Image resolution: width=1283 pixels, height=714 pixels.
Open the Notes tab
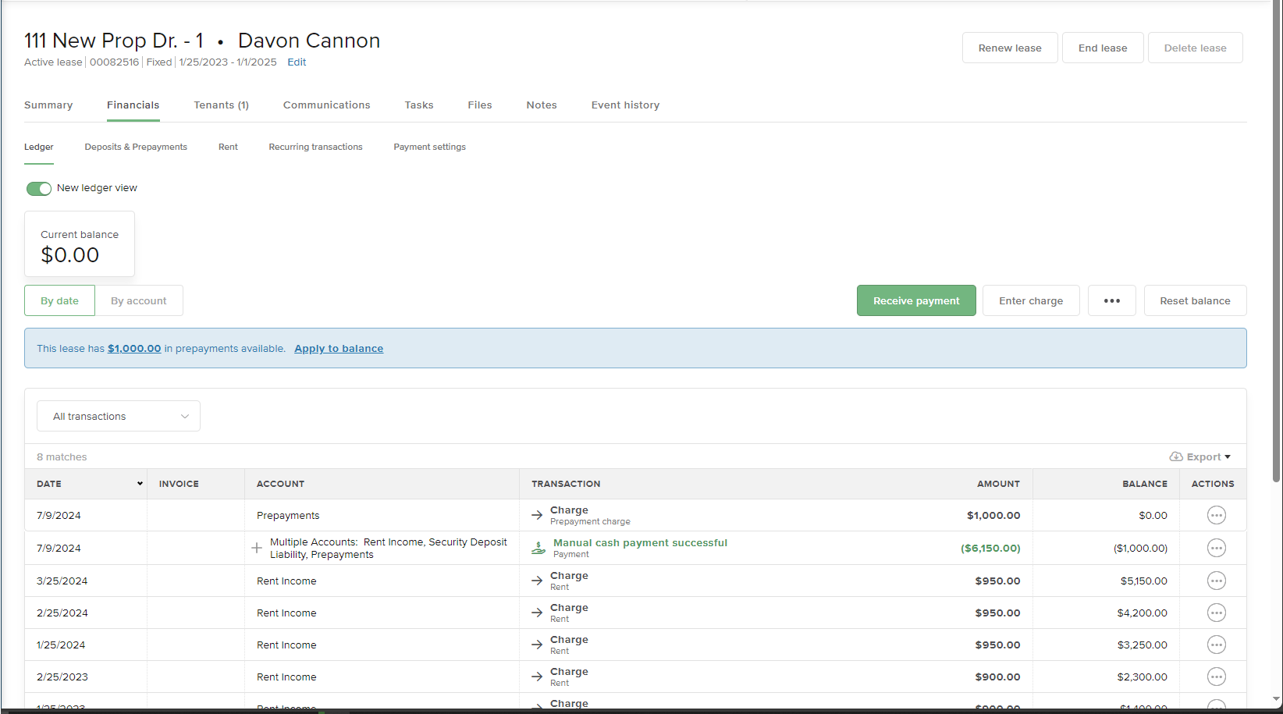point(542,105)
